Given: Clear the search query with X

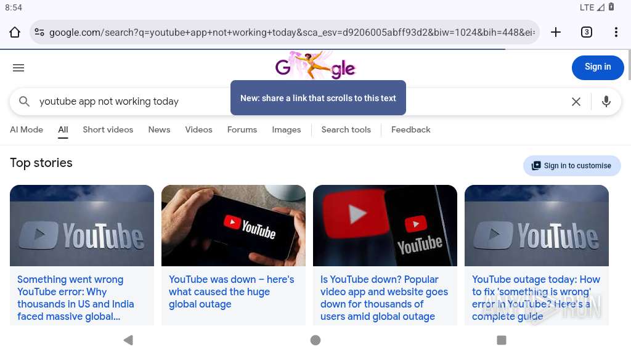Looking at the screenshot, I should [x=576, y=102].
